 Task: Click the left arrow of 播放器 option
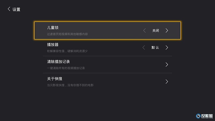[x=144, y=48]
